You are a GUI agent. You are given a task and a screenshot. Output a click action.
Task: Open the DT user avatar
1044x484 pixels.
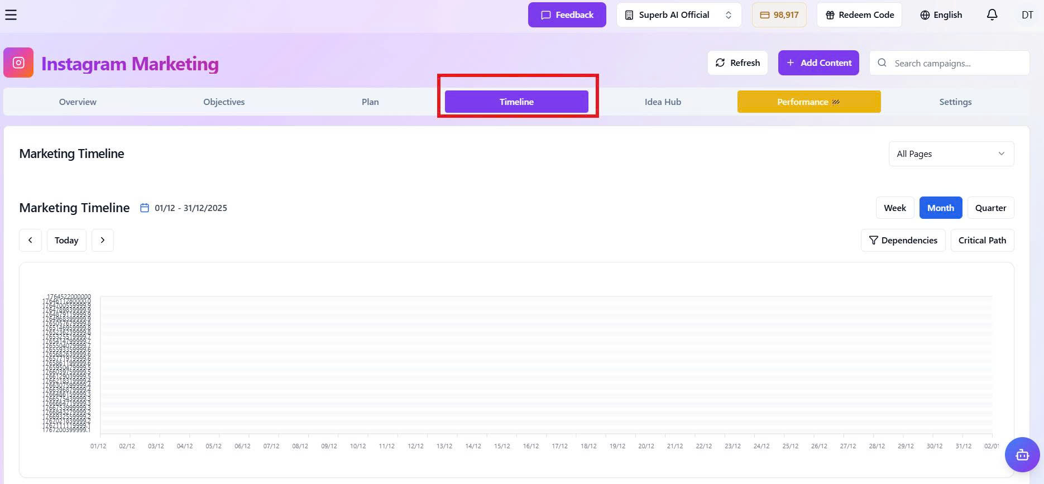pyautogui.click(x=1027, y=15)
